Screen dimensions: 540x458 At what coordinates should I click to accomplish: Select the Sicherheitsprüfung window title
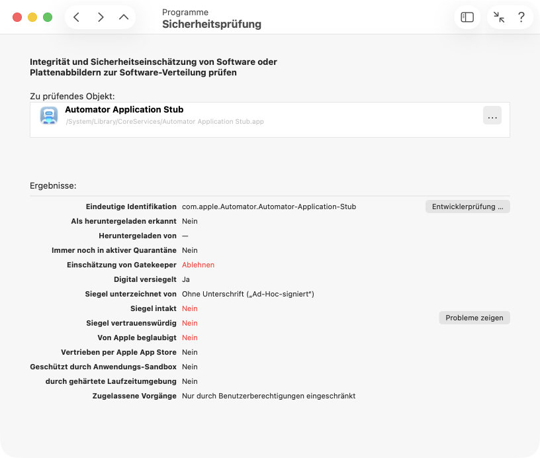pos(212,23)
